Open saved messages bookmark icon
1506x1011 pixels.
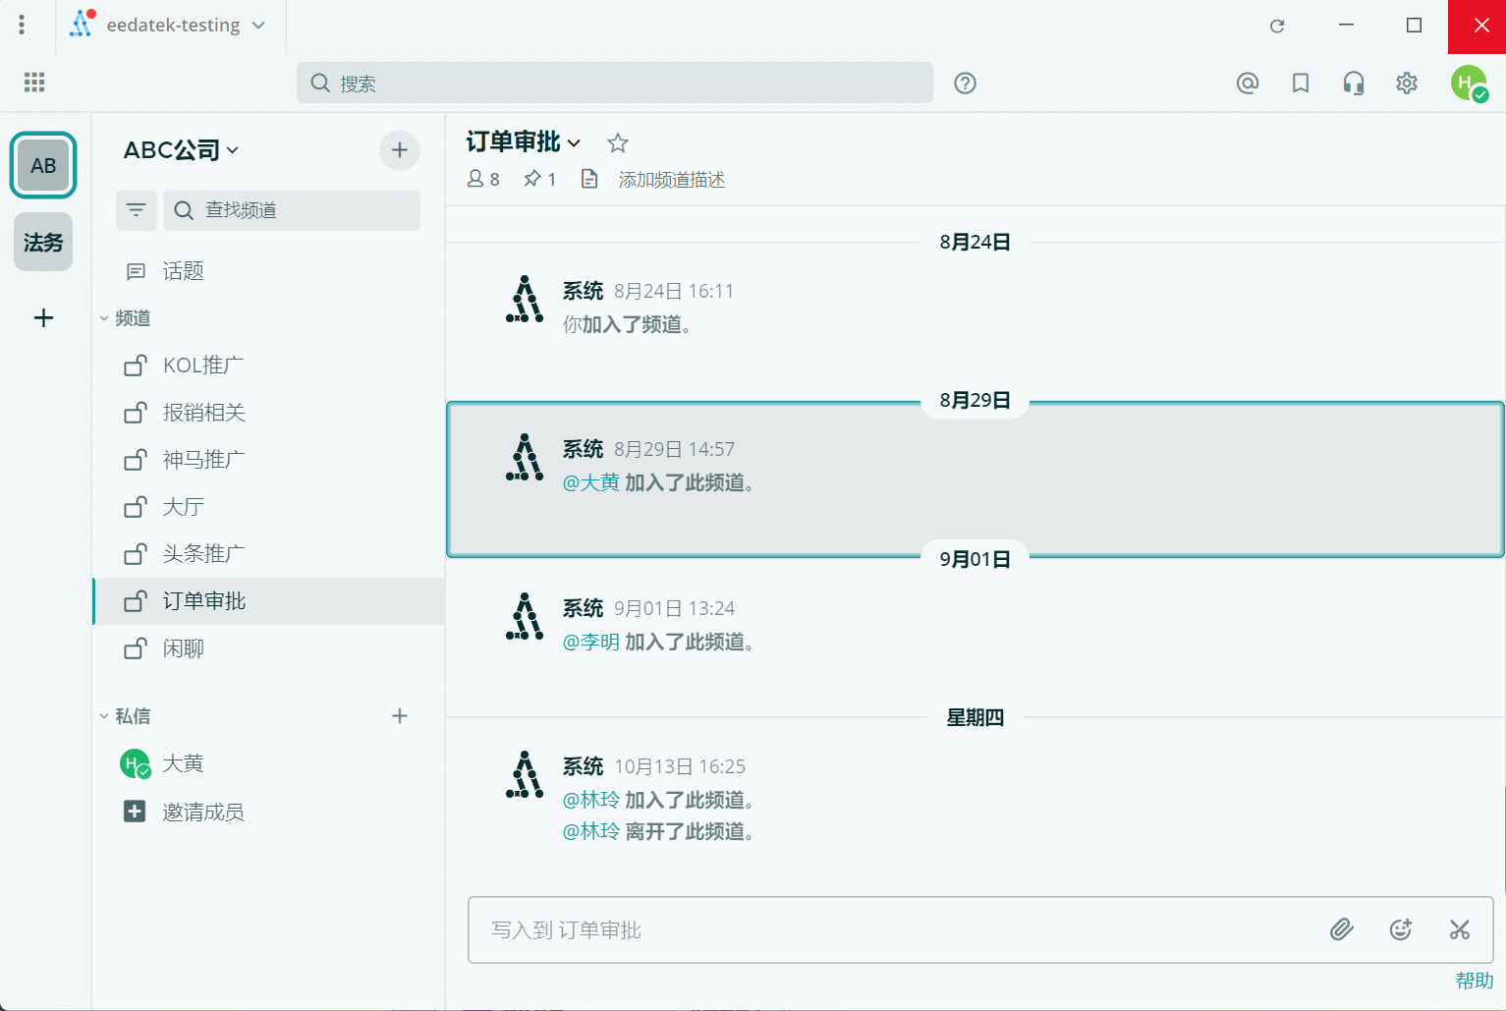point(1300,84)
